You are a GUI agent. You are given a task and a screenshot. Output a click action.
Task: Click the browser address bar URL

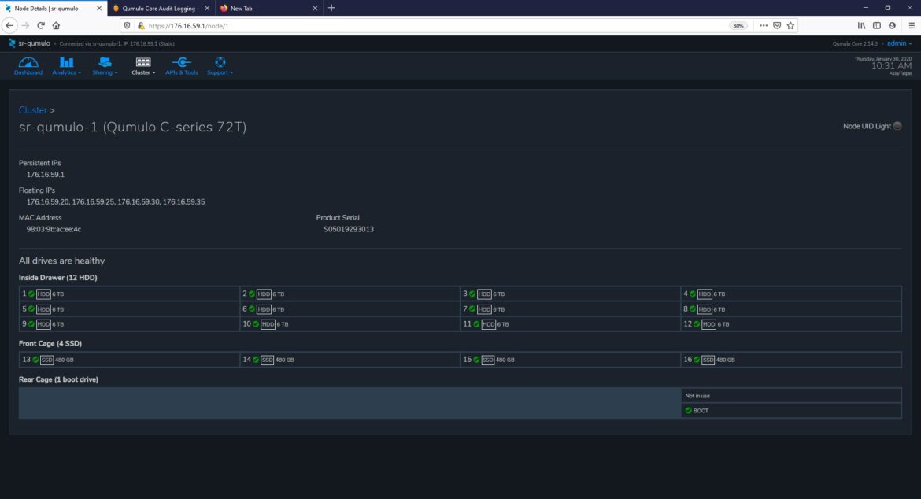click(188, 26)
